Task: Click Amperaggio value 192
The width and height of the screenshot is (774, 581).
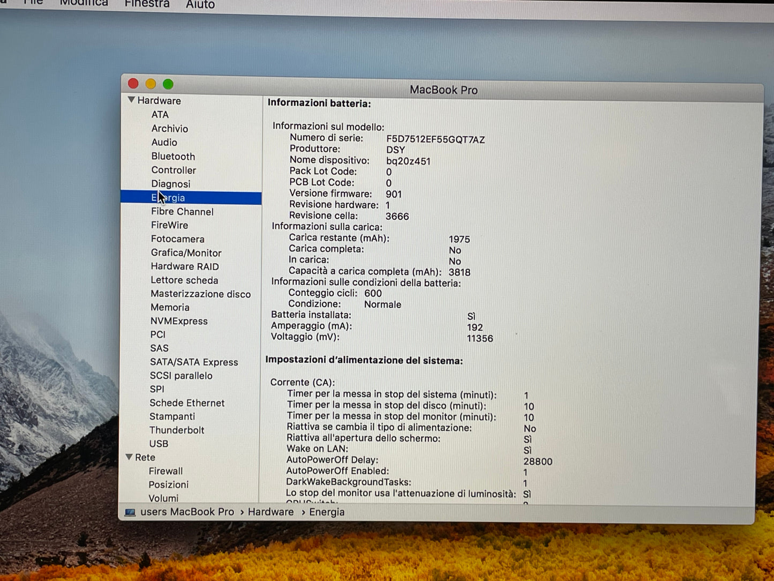Action: point(475,327)
